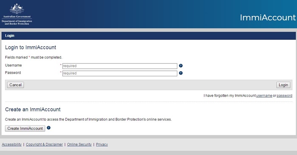Screen dimensions: 297x155
Task: Click the Create ImmiAccount button
Action: (25, 129)
